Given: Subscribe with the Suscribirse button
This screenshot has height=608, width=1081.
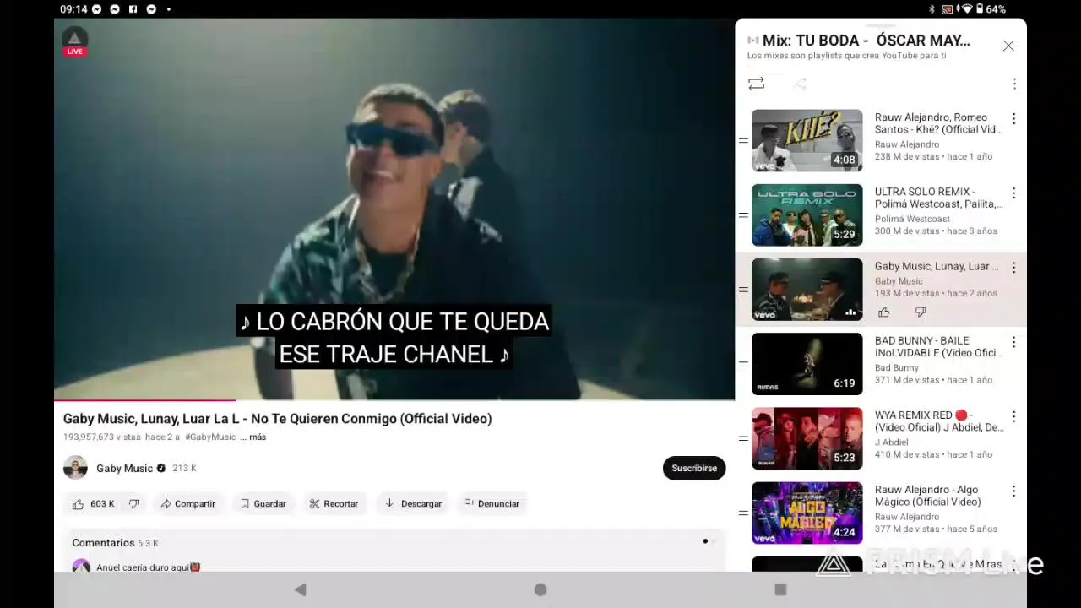Looking at the screenshot, I should [x=694, y=468].
